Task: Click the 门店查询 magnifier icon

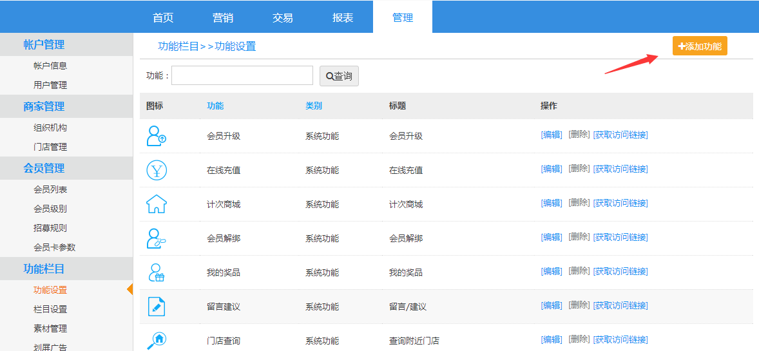Action: click(157, 340)
